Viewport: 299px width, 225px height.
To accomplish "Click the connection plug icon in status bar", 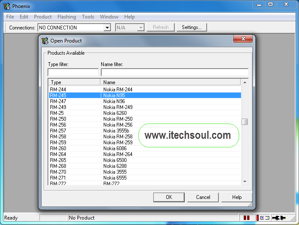I will [278, 218].
